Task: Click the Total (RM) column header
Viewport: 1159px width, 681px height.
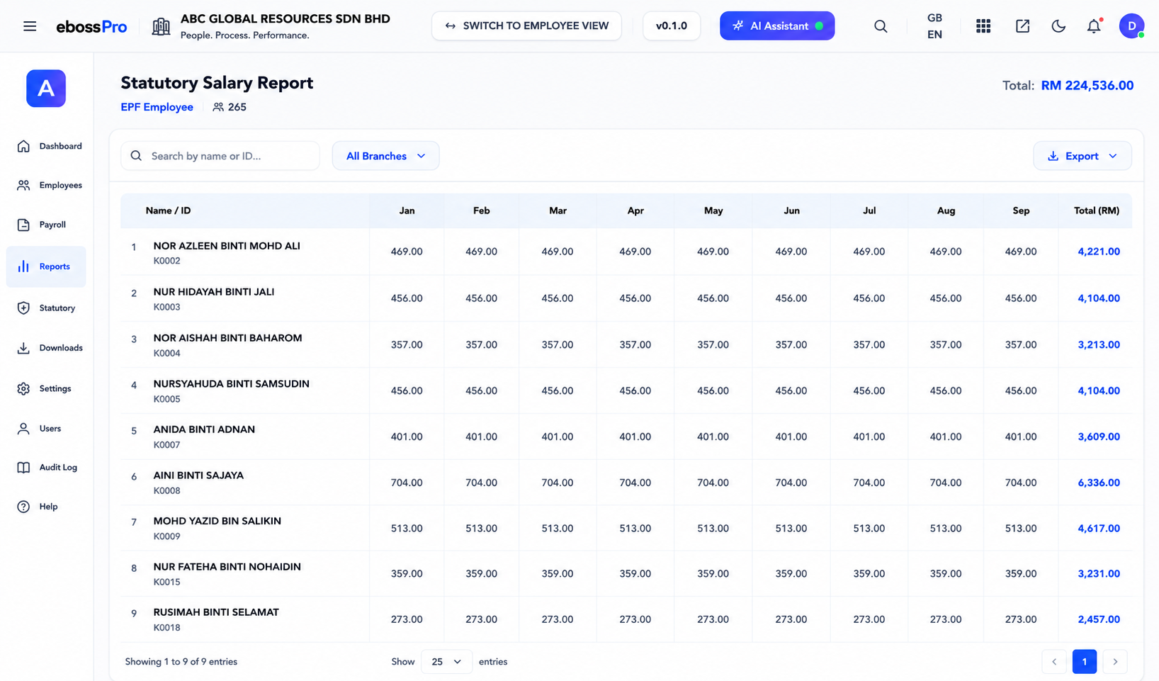Action: [1096, 210]
